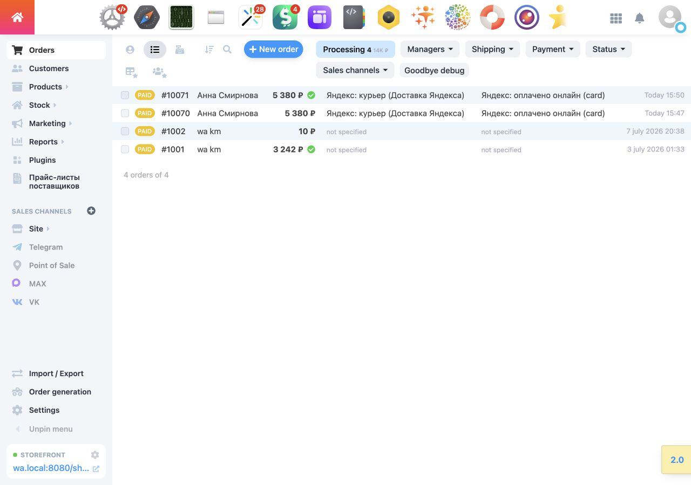691x485 pixels.
Task: Click the notifications bell icon
Action: click(x=640, y=18)
